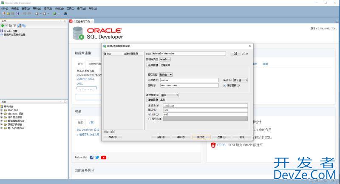Select the SID radio button
This screenshot has width=340, height=184.
(x=150, y=114)
